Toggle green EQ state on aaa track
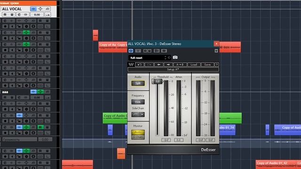 (x=40, y=92)
